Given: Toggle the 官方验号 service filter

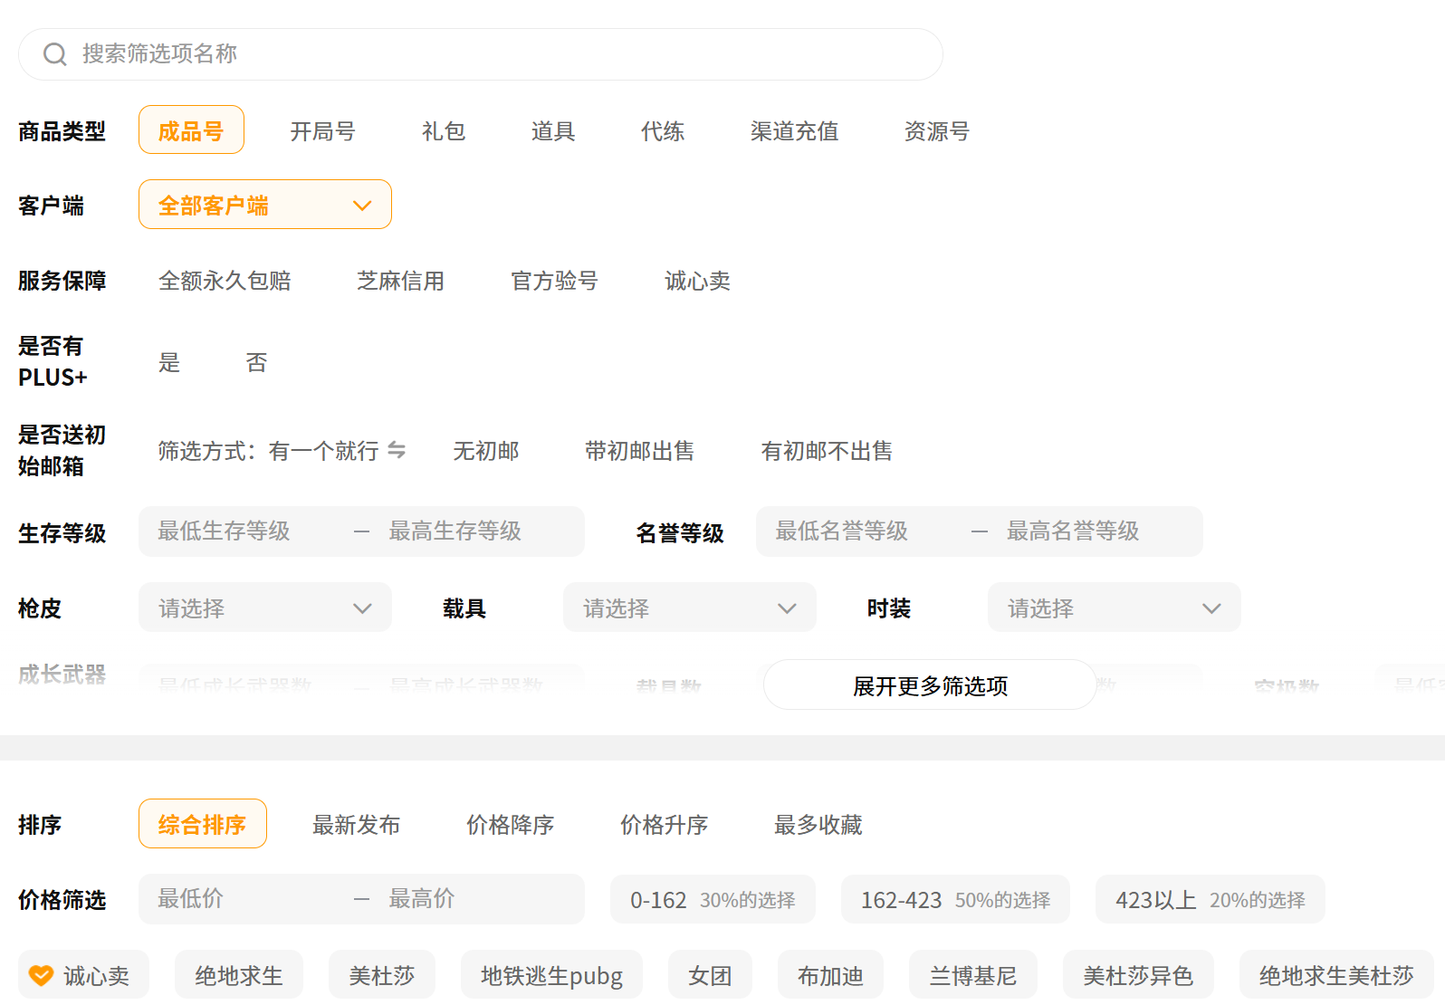Looking at the screenshot, I should 554,281.
